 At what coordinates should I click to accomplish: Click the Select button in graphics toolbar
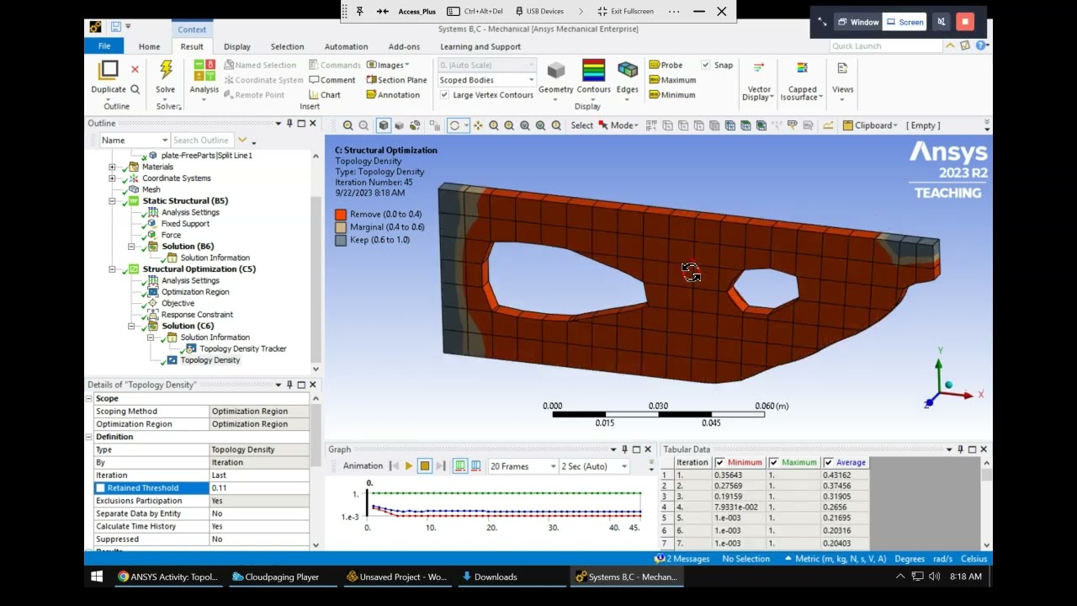click(x=581, y=125)
